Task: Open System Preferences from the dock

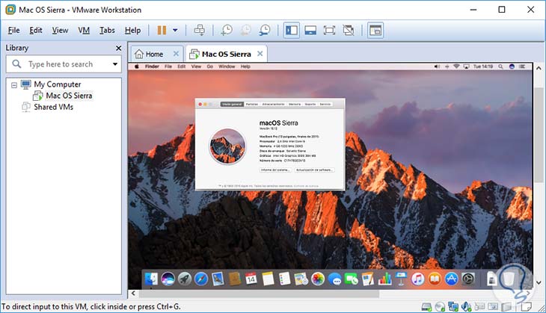Action: tap(468, 279)
